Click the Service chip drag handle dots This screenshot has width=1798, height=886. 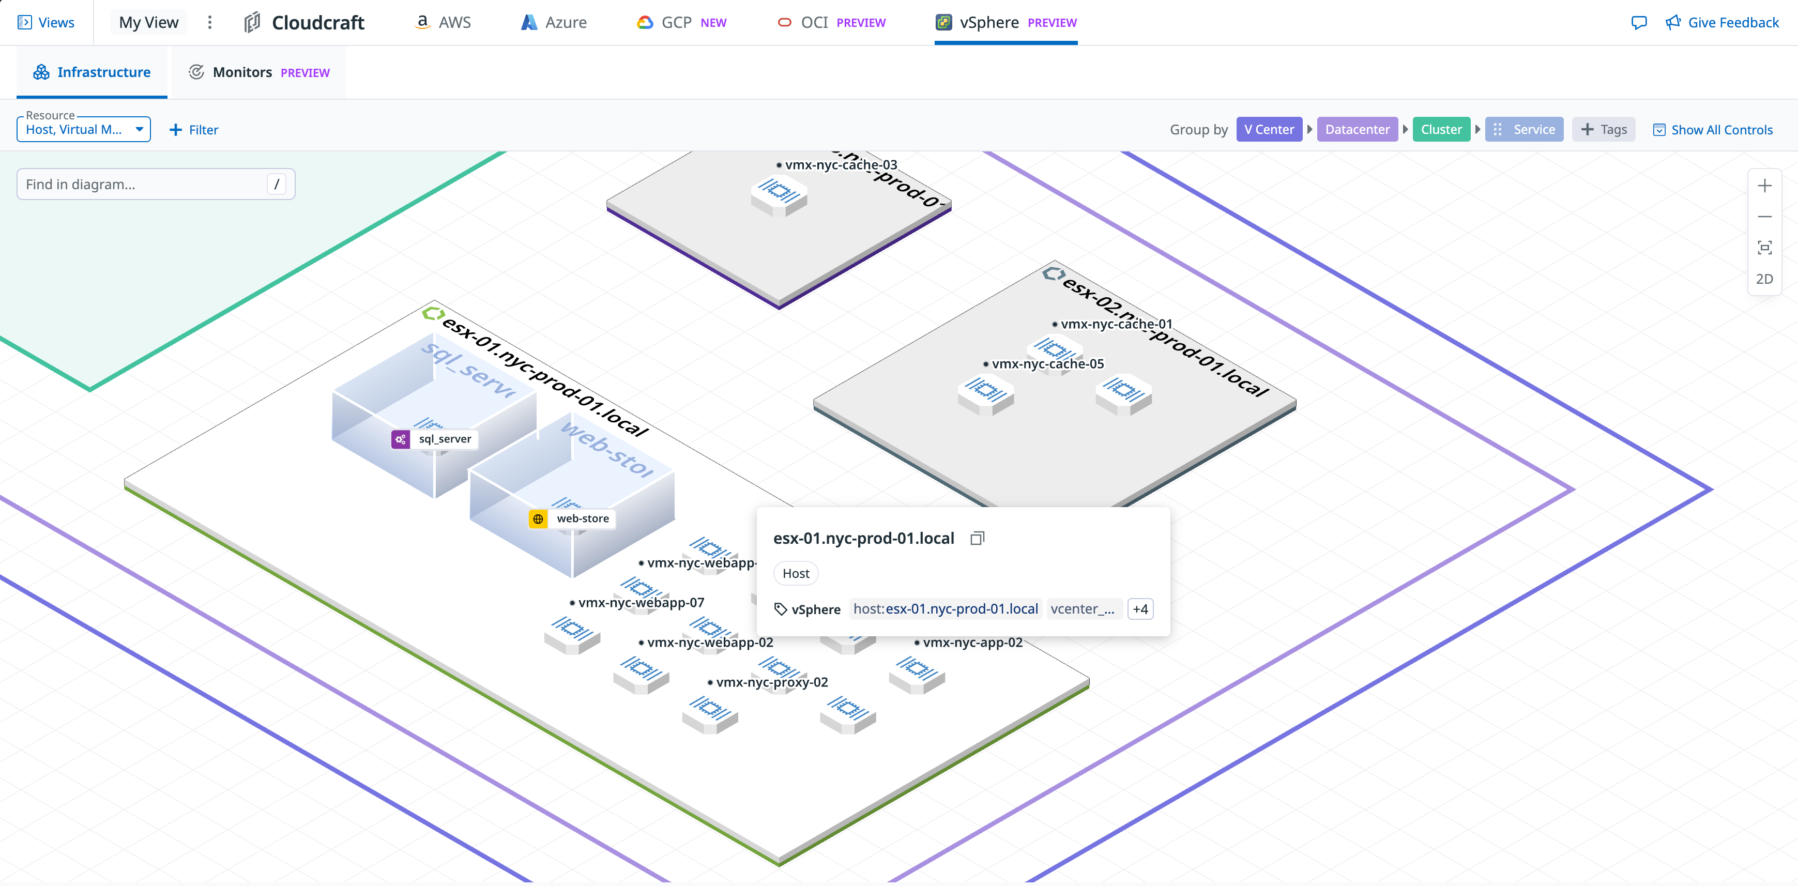point(1498,129)
